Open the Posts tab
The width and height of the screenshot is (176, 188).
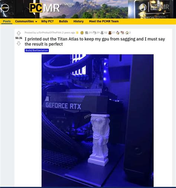pos(7,21)
